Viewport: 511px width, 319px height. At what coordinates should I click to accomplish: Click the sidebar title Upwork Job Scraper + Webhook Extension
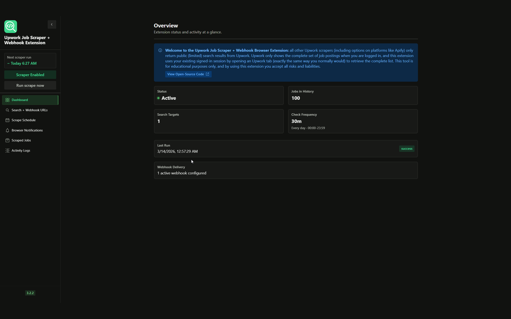click(x=27, y=40)
